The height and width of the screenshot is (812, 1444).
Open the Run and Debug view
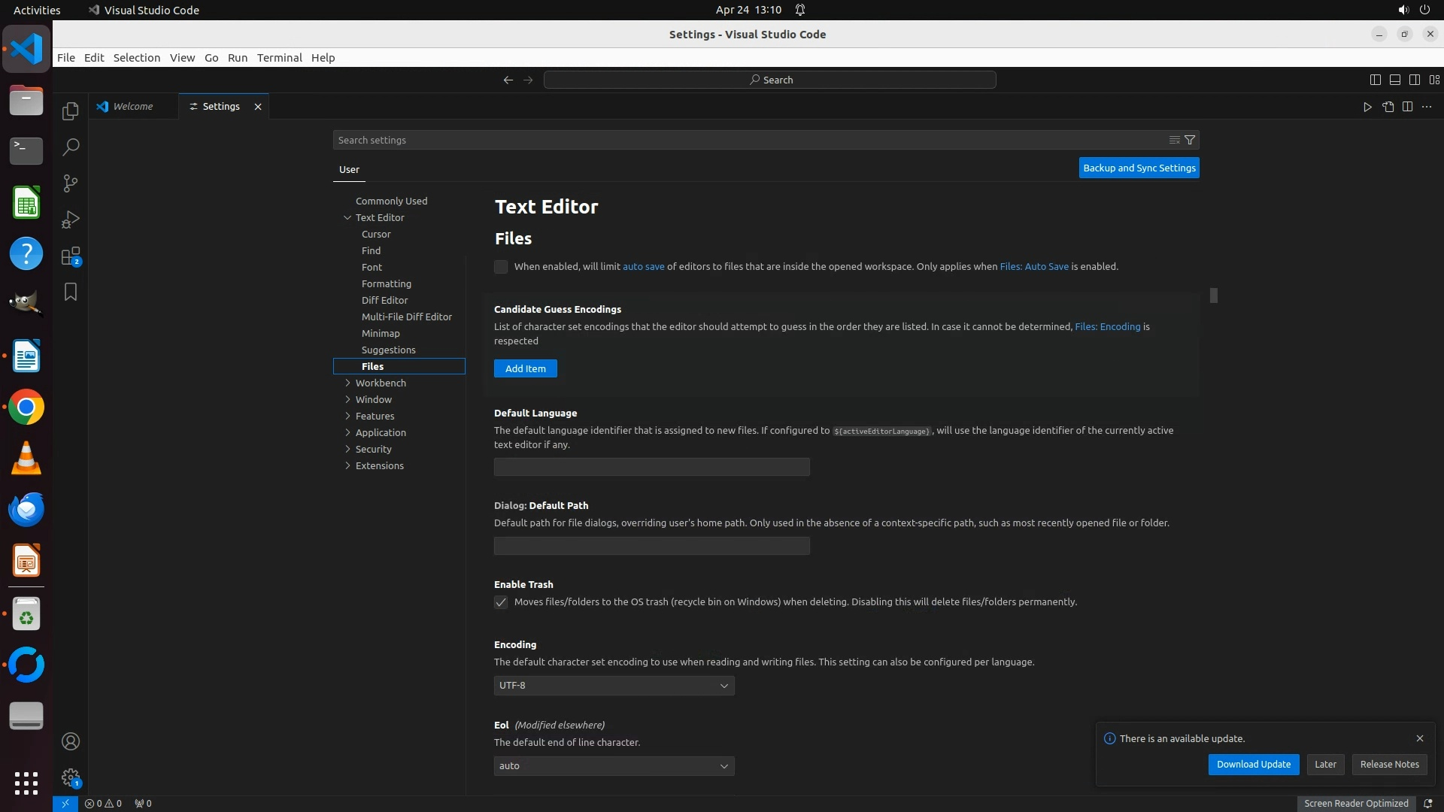[x=71, y=220]
